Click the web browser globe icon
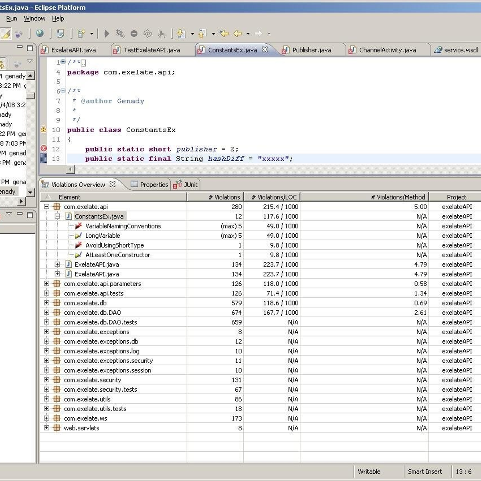The height and width of the screenshot is (481, 481). pyautogui.click(x=40, y=34)
